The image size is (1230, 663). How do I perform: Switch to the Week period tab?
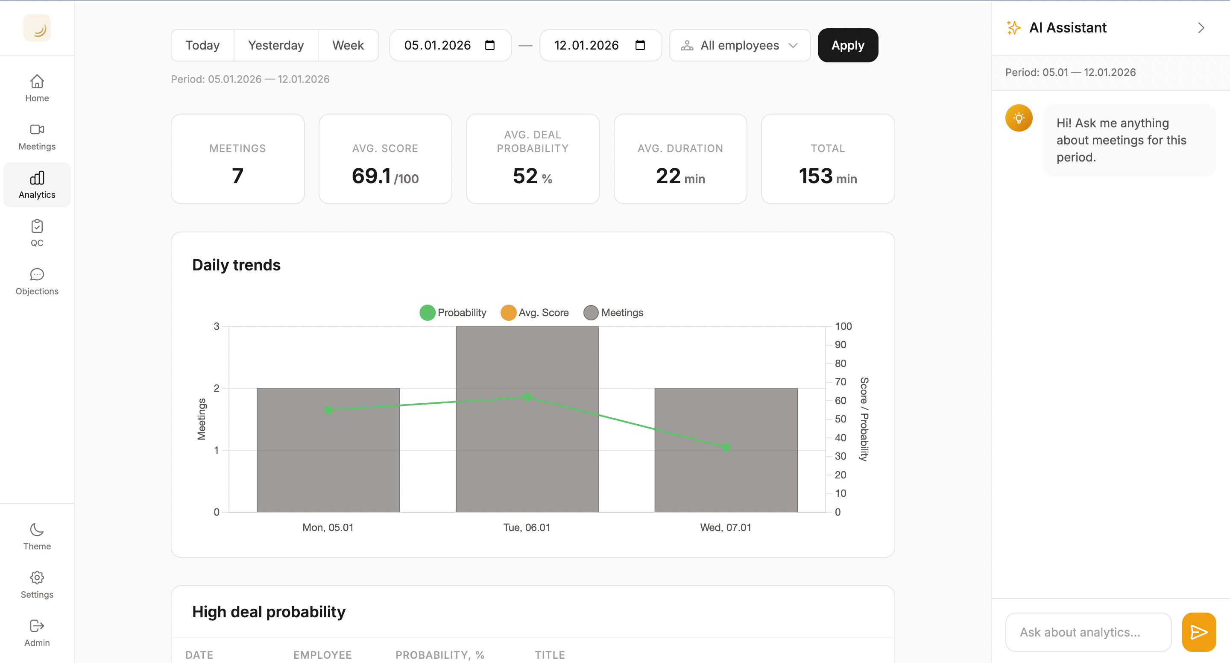click(x=348, y=45)
